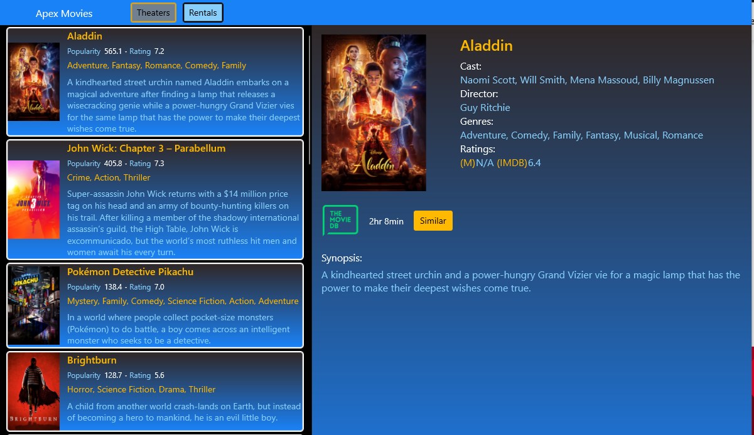Click the 2hr 8min runtime label
Screen dimensions: 754x435
(385, 221)
